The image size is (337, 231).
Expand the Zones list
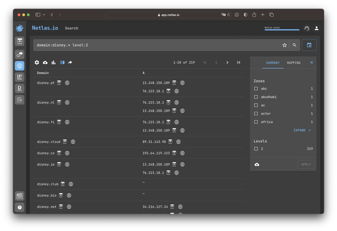(x=302, y=130)
